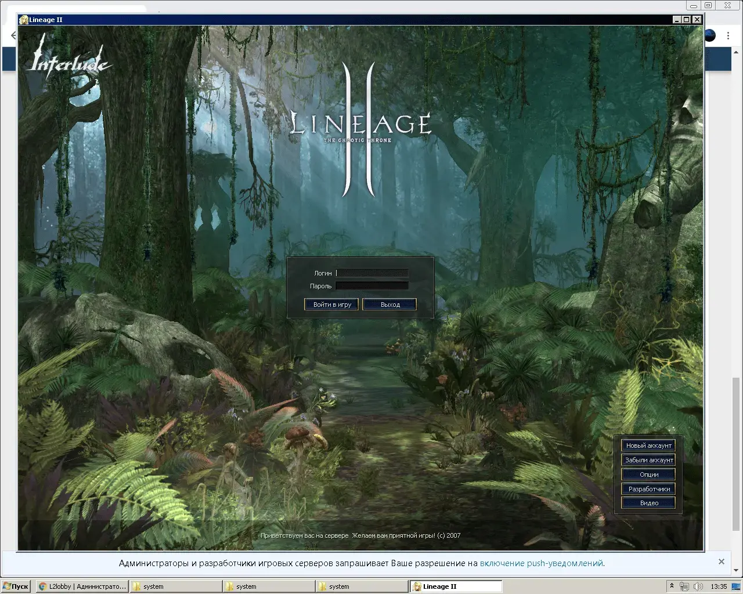Follow the включение push-уведомлений link

tap(541, 563)
